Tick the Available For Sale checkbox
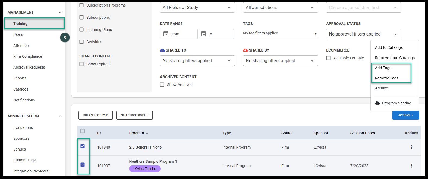 [328, 58]
